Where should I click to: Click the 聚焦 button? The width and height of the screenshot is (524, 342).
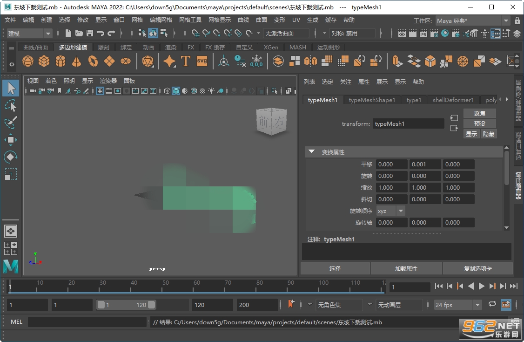tap(479, 113)
